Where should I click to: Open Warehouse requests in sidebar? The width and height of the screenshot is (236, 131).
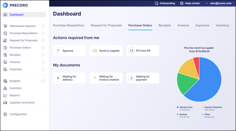[23, 26]
